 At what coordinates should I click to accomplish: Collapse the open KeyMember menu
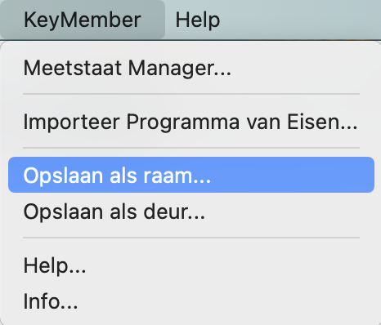point(83,20)
